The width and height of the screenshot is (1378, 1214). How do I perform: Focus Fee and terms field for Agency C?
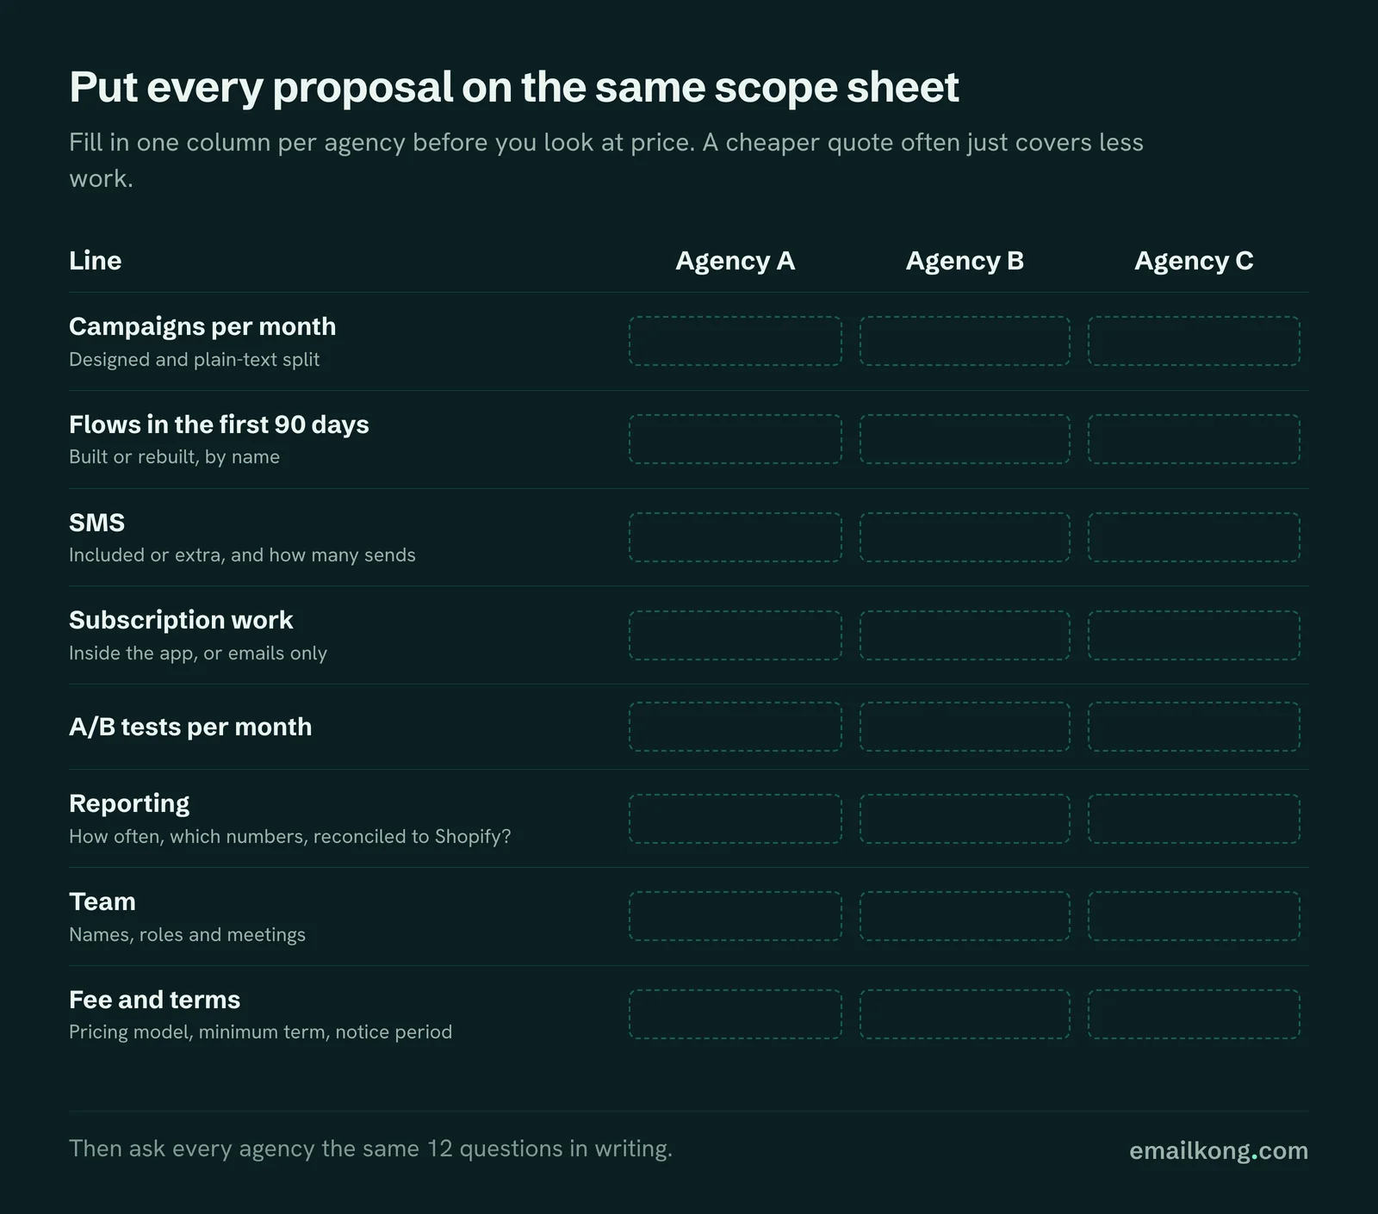(x=1194, y=1014)
